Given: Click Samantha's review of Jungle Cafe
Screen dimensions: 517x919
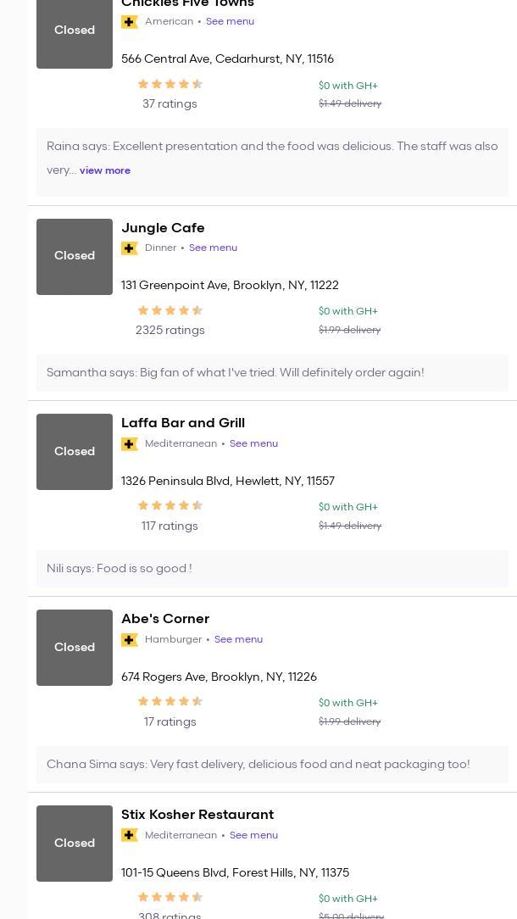Looking at the screenshot, I should pos(236,373).
